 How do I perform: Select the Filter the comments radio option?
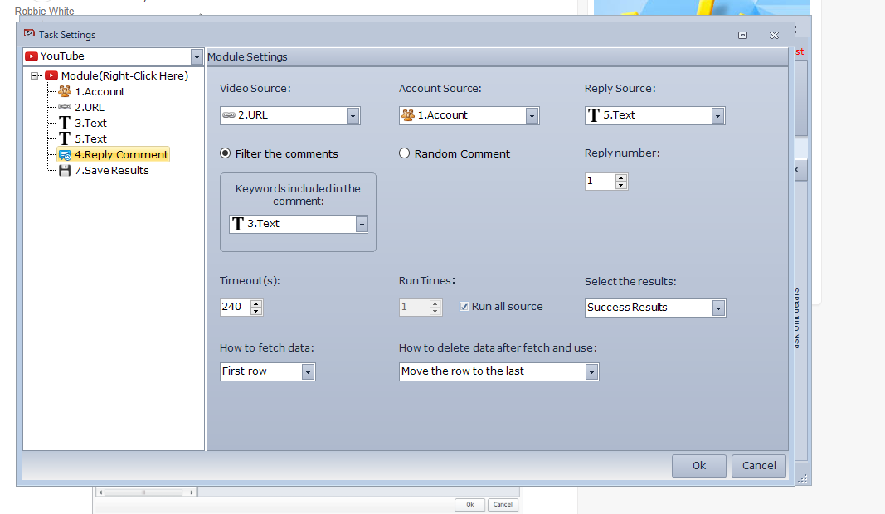[x=225, y=153]
